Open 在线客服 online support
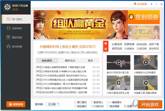Image resolution: width=165 pixels, height=111 pixels. pos(141,4)
